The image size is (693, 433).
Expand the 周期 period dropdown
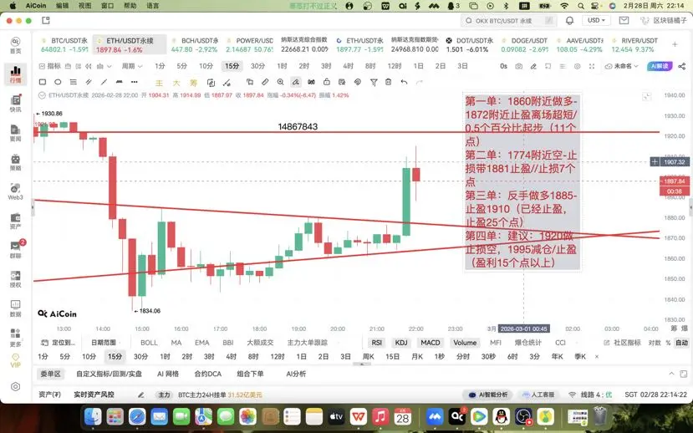point(132,66)
